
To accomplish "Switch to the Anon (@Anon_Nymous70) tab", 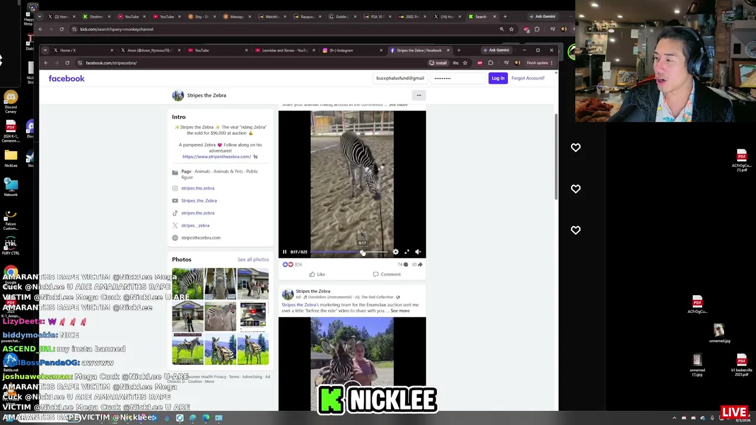I will pyautogui.click(x=149, y=50).
